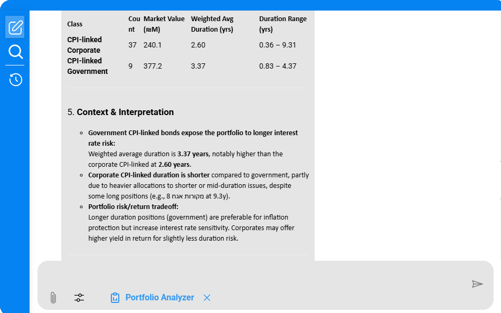
Task: Remove the Portfolio Analyzer tool chip
Action: [x=207, y=298]
